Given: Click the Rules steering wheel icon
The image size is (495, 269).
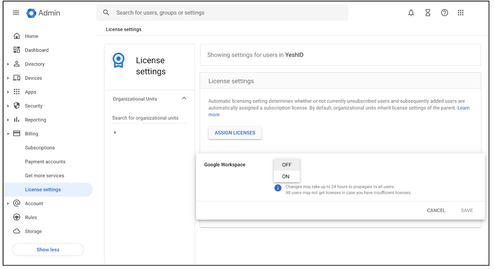Looking at the screenshot, I should click(16, 217).
